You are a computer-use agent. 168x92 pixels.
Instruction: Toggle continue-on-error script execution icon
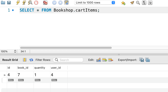point(45,3)
